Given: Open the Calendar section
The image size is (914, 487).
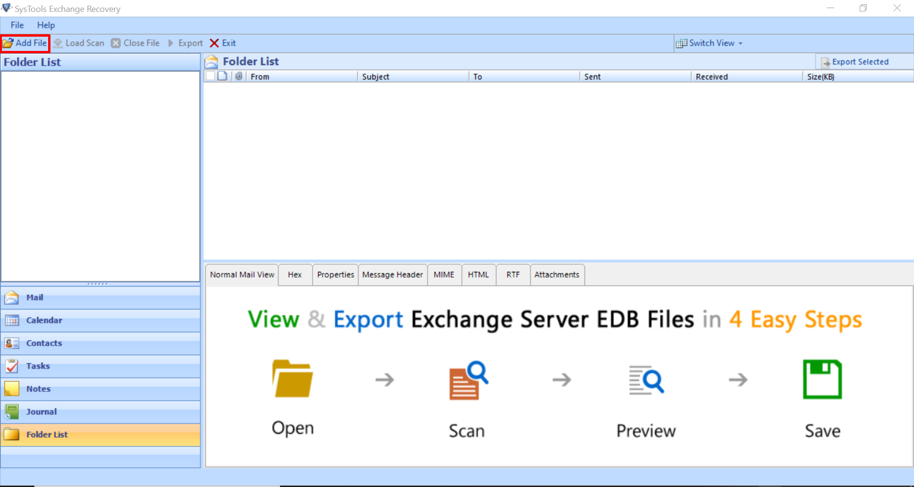Looking at the screenshot, I should tap(44, 320).
